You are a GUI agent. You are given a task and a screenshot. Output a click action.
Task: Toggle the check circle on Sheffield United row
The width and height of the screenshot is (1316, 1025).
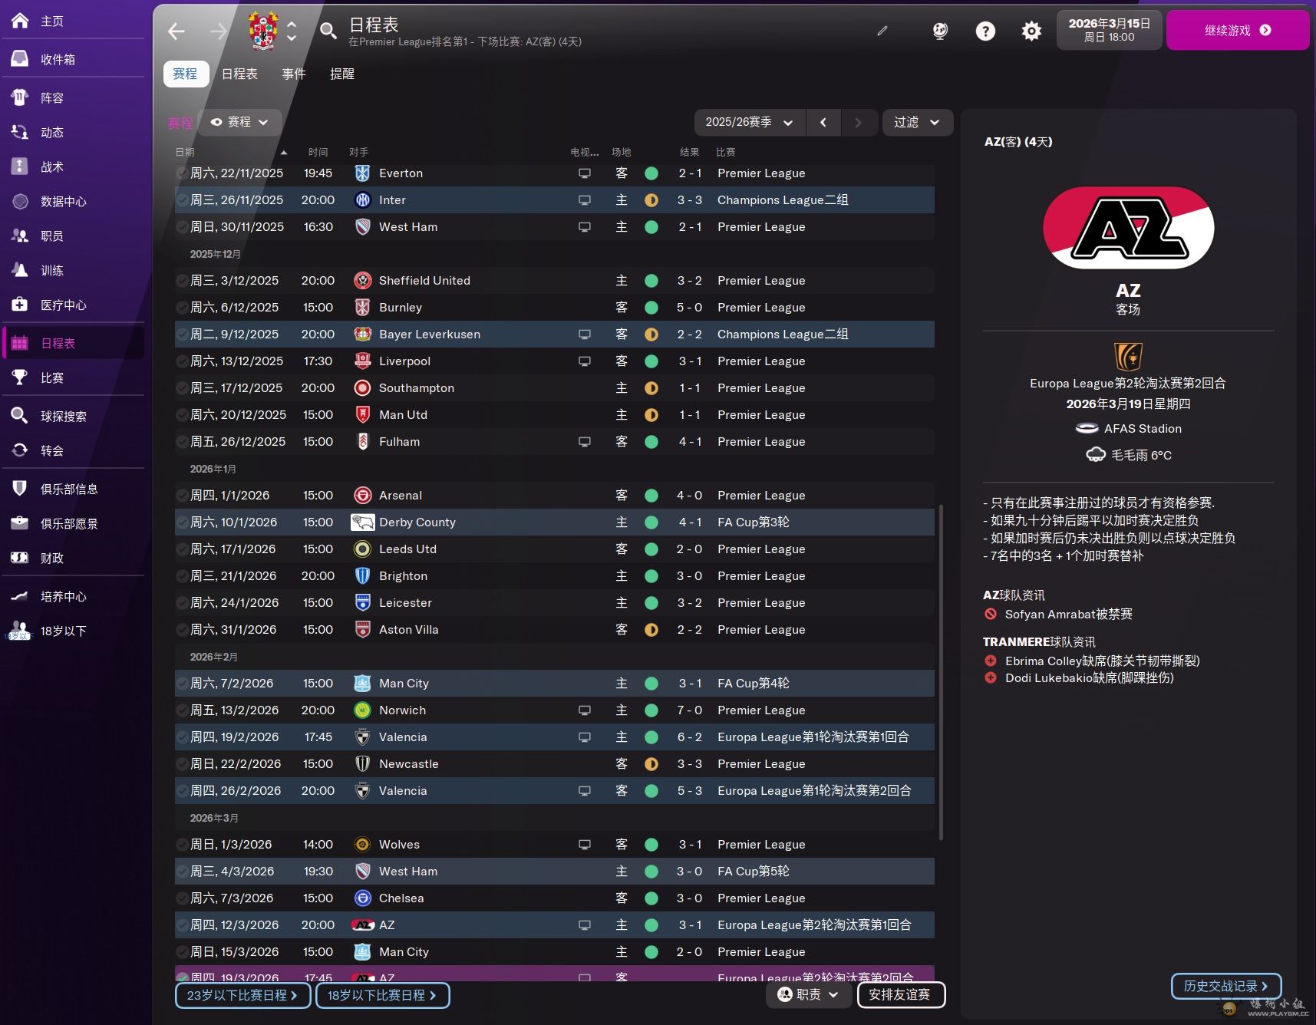click(x=183, y=281)
